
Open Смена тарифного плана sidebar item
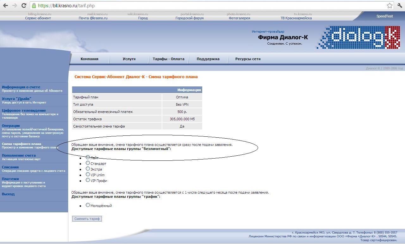pyautogui.click(x=22, y=144)
